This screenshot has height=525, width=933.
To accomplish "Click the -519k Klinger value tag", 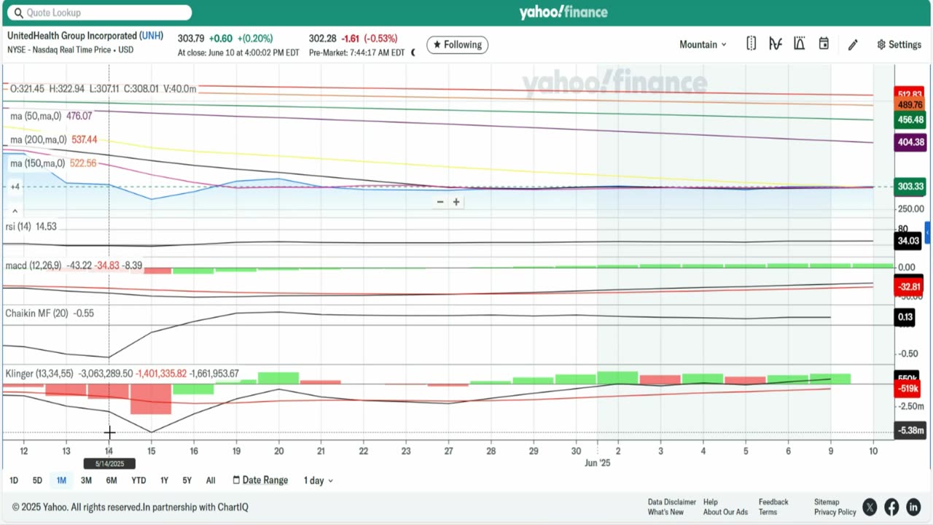I will point(909,389).
